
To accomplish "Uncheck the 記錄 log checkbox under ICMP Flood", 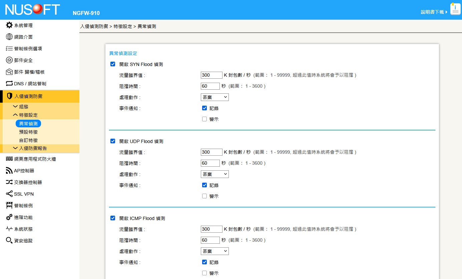I will (x=204, y=262).
